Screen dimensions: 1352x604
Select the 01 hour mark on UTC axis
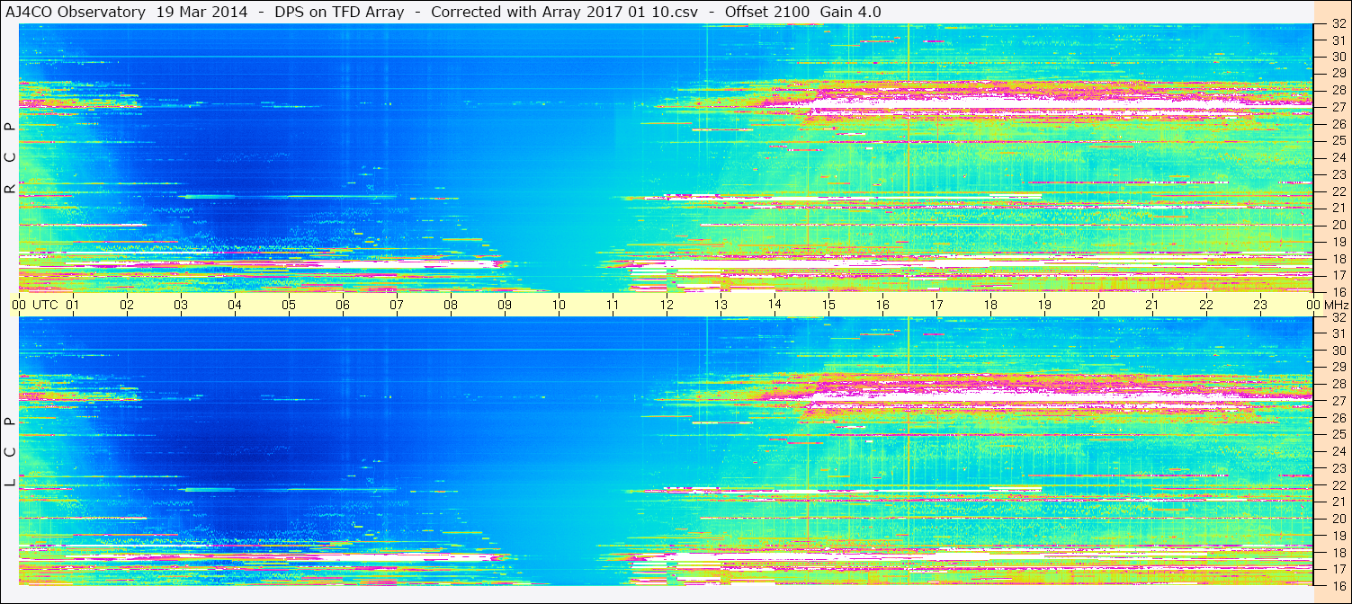(x=73, y=305)
